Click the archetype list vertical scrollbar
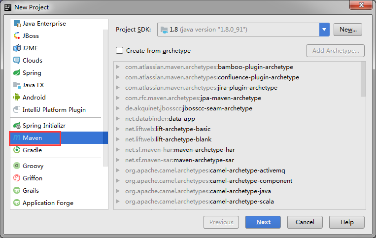The image size is (376, 238). pos(363,79)
